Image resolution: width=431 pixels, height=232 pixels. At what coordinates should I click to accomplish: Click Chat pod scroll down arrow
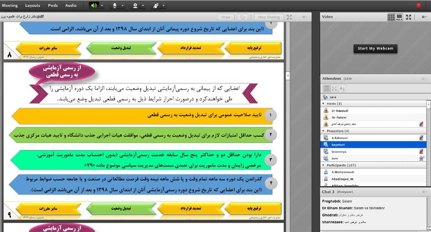(x=428, y=228)
